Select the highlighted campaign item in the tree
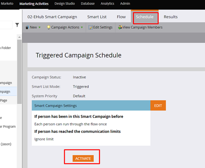Image resolution: width=205 pixels, height=168 pixels. pyautogui.click(x=8, y=91)
